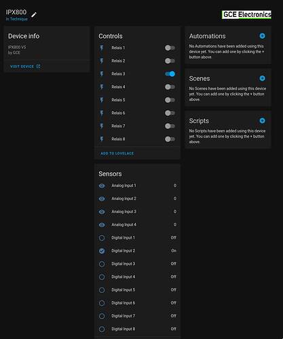The height and width of the screenshot is (339, 283).
Task: Click the flash icon for Relais 1
Action: (x=102, y=48)
